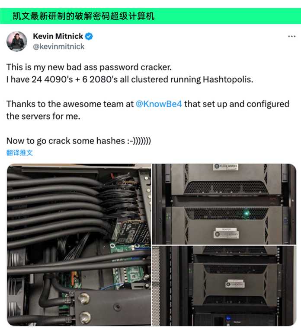Follow the @KnowBe4 mention link
The image size is (301, 329).
click(x=159, y=104)
